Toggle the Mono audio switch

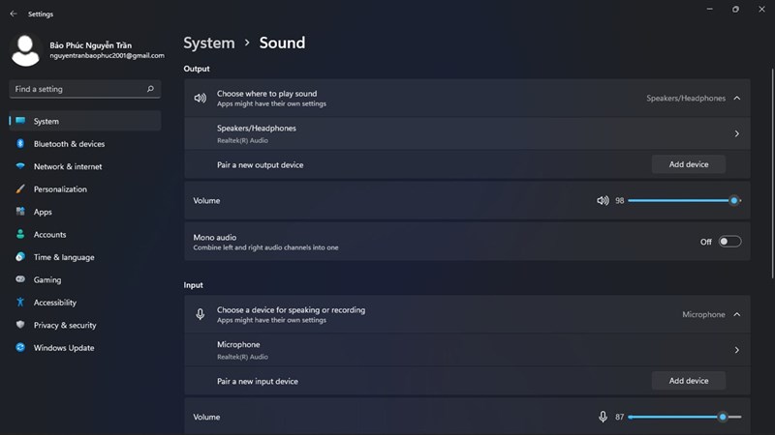(729, 242)
